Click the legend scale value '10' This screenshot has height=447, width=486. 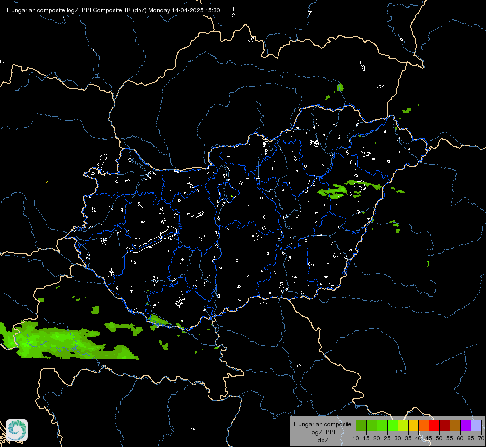coord(356,438)
